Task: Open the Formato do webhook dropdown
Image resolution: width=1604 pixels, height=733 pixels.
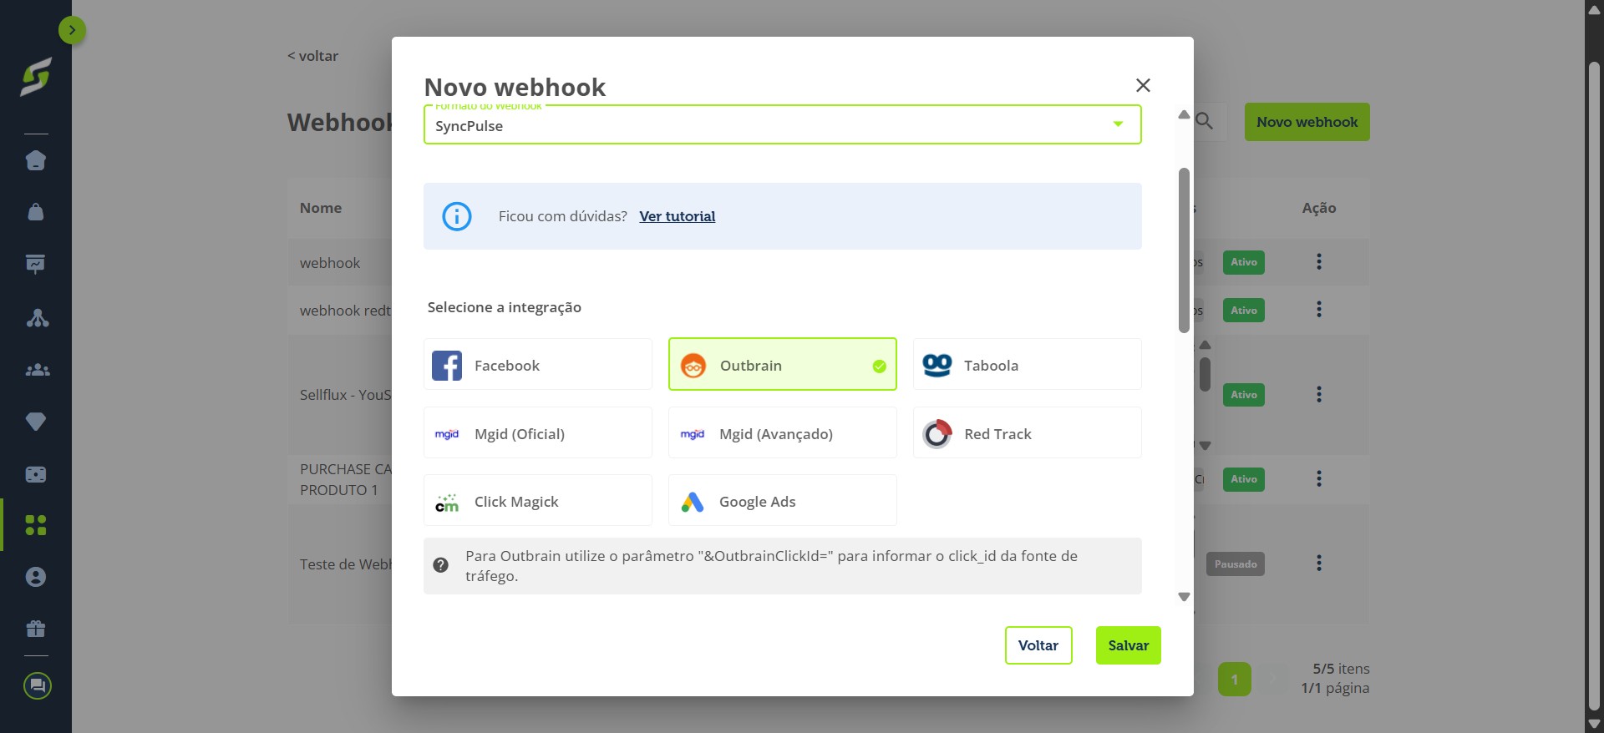Action: point(782,125)
